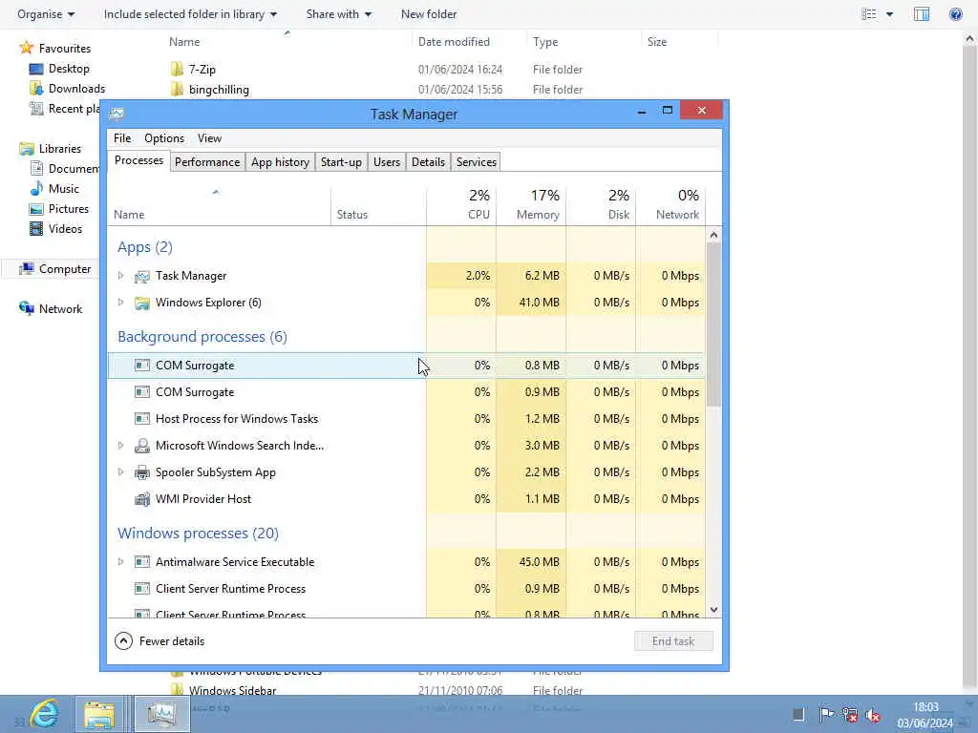
Task: Toggle the Explorer preview pane icon
Action: 922,13
